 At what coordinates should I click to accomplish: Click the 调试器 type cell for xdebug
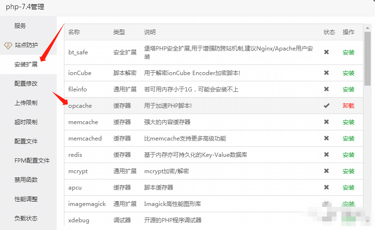coord(122,220)
